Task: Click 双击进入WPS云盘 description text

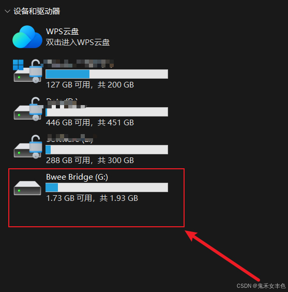Action: 78,42
